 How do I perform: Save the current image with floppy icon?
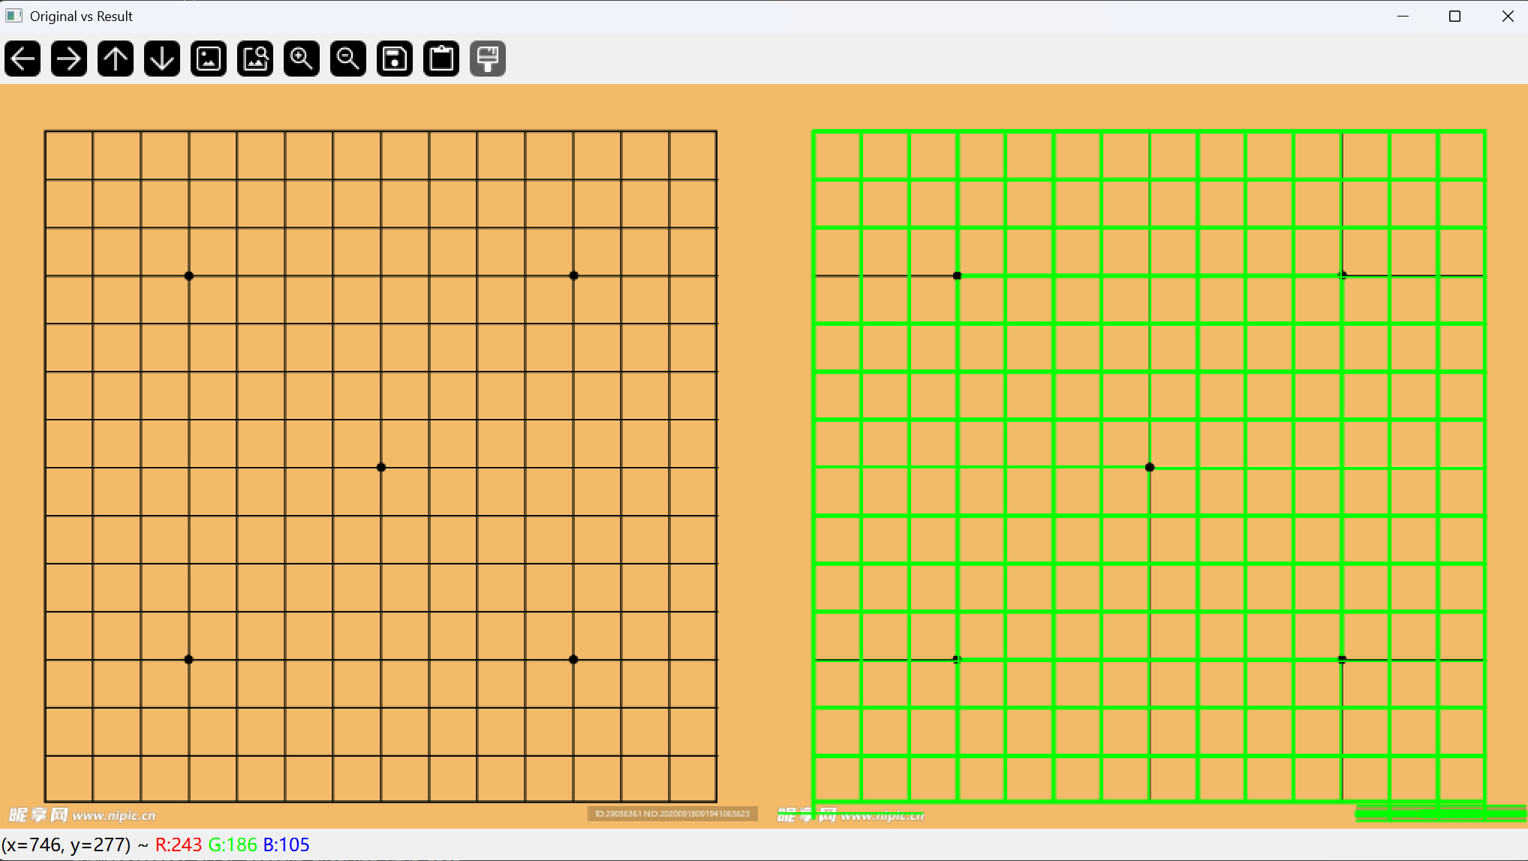point(395,59)
